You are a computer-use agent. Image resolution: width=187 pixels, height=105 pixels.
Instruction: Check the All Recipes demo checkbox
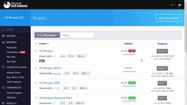[36, 68]
